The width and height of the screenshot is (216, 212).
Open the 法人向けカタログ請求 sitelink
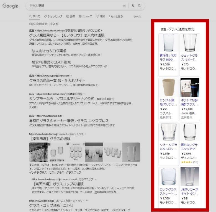[49, 51]
